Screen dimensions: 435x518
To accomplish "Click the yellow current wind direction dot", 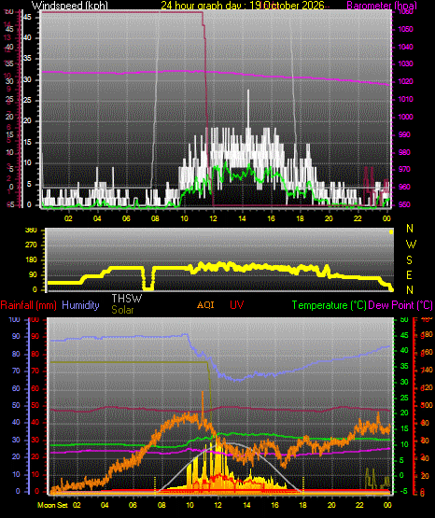I will 391,232.
